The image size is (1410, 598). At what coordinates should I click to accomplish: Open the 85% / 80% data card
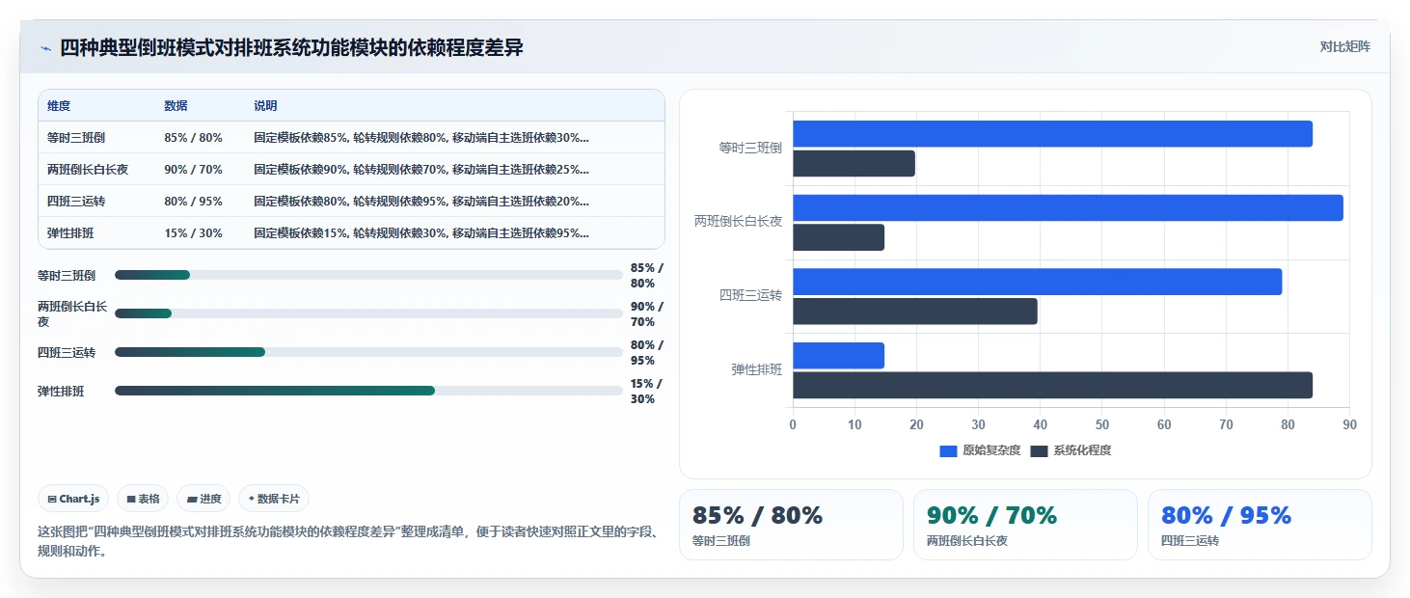[791, 525]
